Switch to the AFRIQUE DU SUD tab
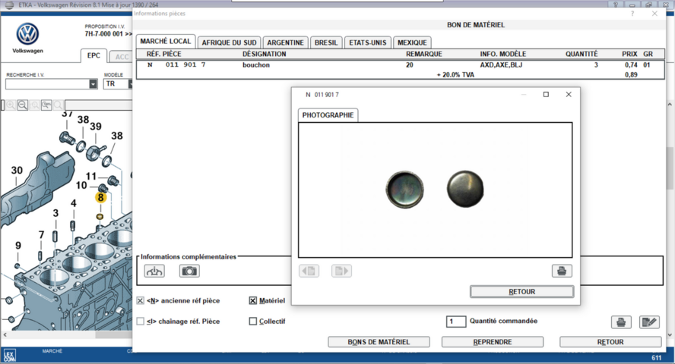 [229, 42]
